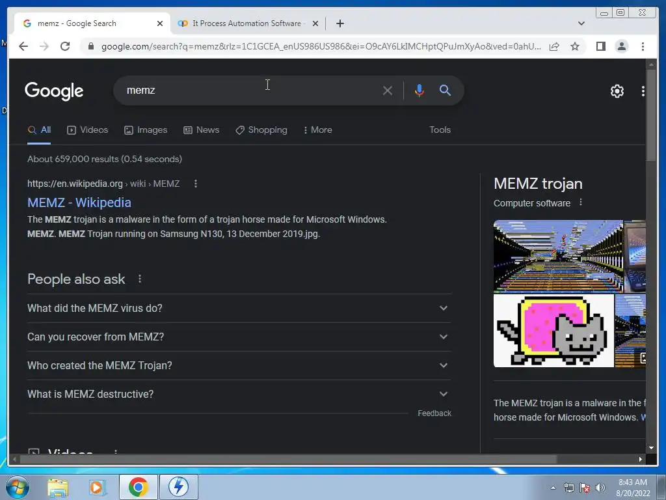The width and height of the screenshot is (666, 500).
Task: Open People also ask options dots
Action: pos(140,279)
